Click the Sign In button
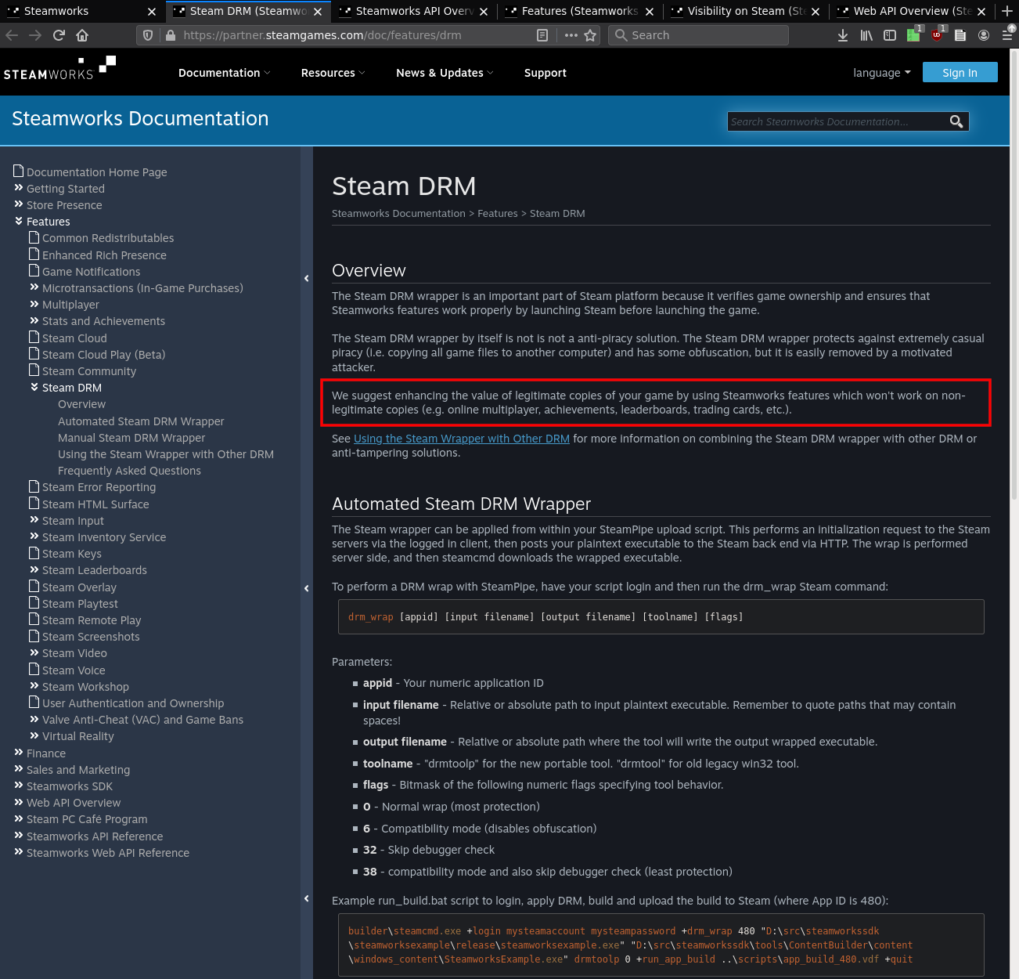Viewport: 1019px width, 979px height. point(960,72)
